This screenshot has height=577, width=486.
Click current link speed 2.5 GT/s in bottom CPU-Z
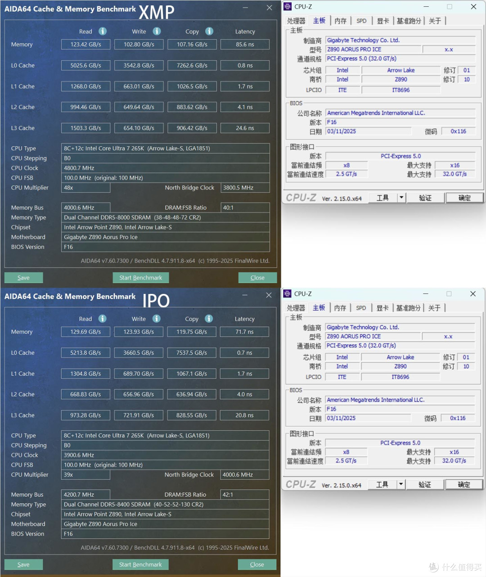(346, 461)
